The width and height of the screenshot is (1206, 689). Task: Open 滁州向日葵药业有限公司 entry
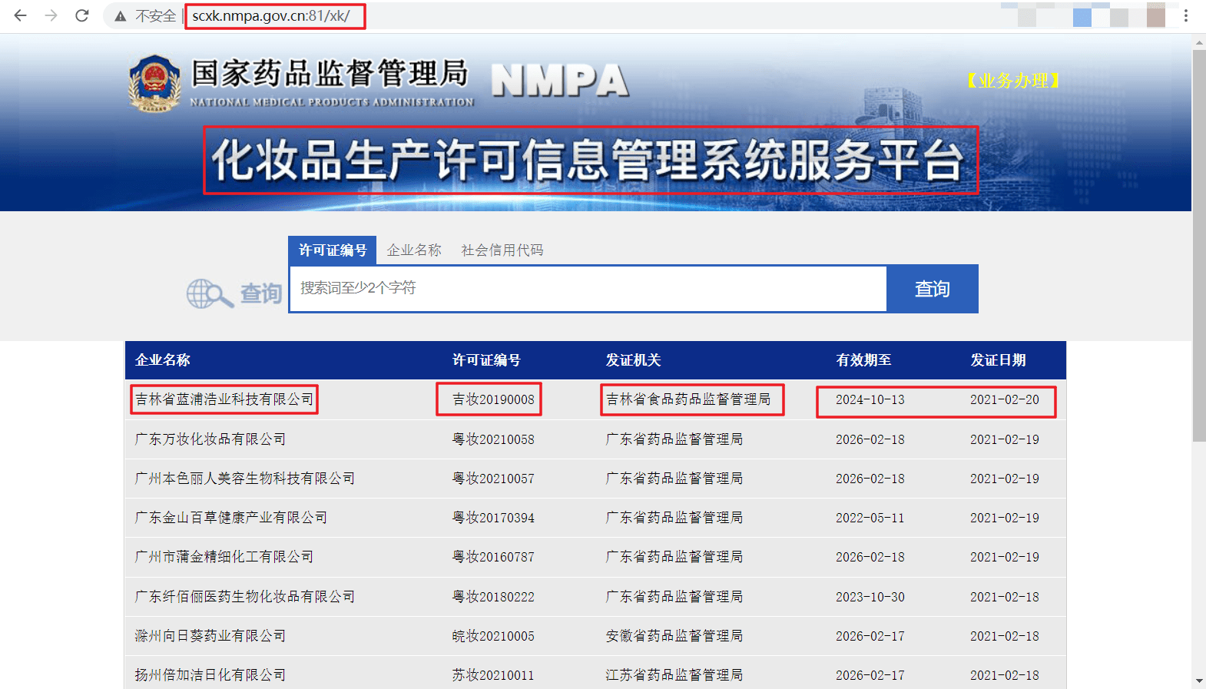tap(210, 636)
